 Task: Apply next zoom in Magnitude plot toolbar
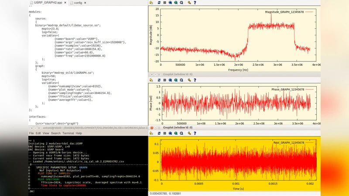[x=176, y=2]
